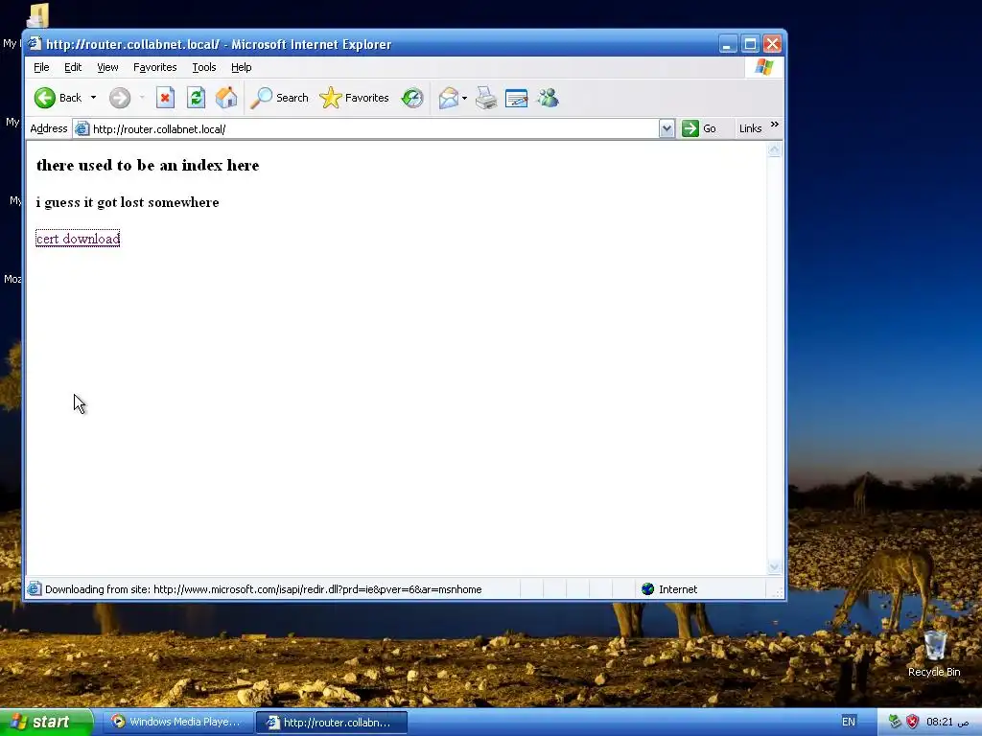Screen dimensions: 982x736
Task: Maximize the Internet Explorer window
Action: click(x=750, y=44)
